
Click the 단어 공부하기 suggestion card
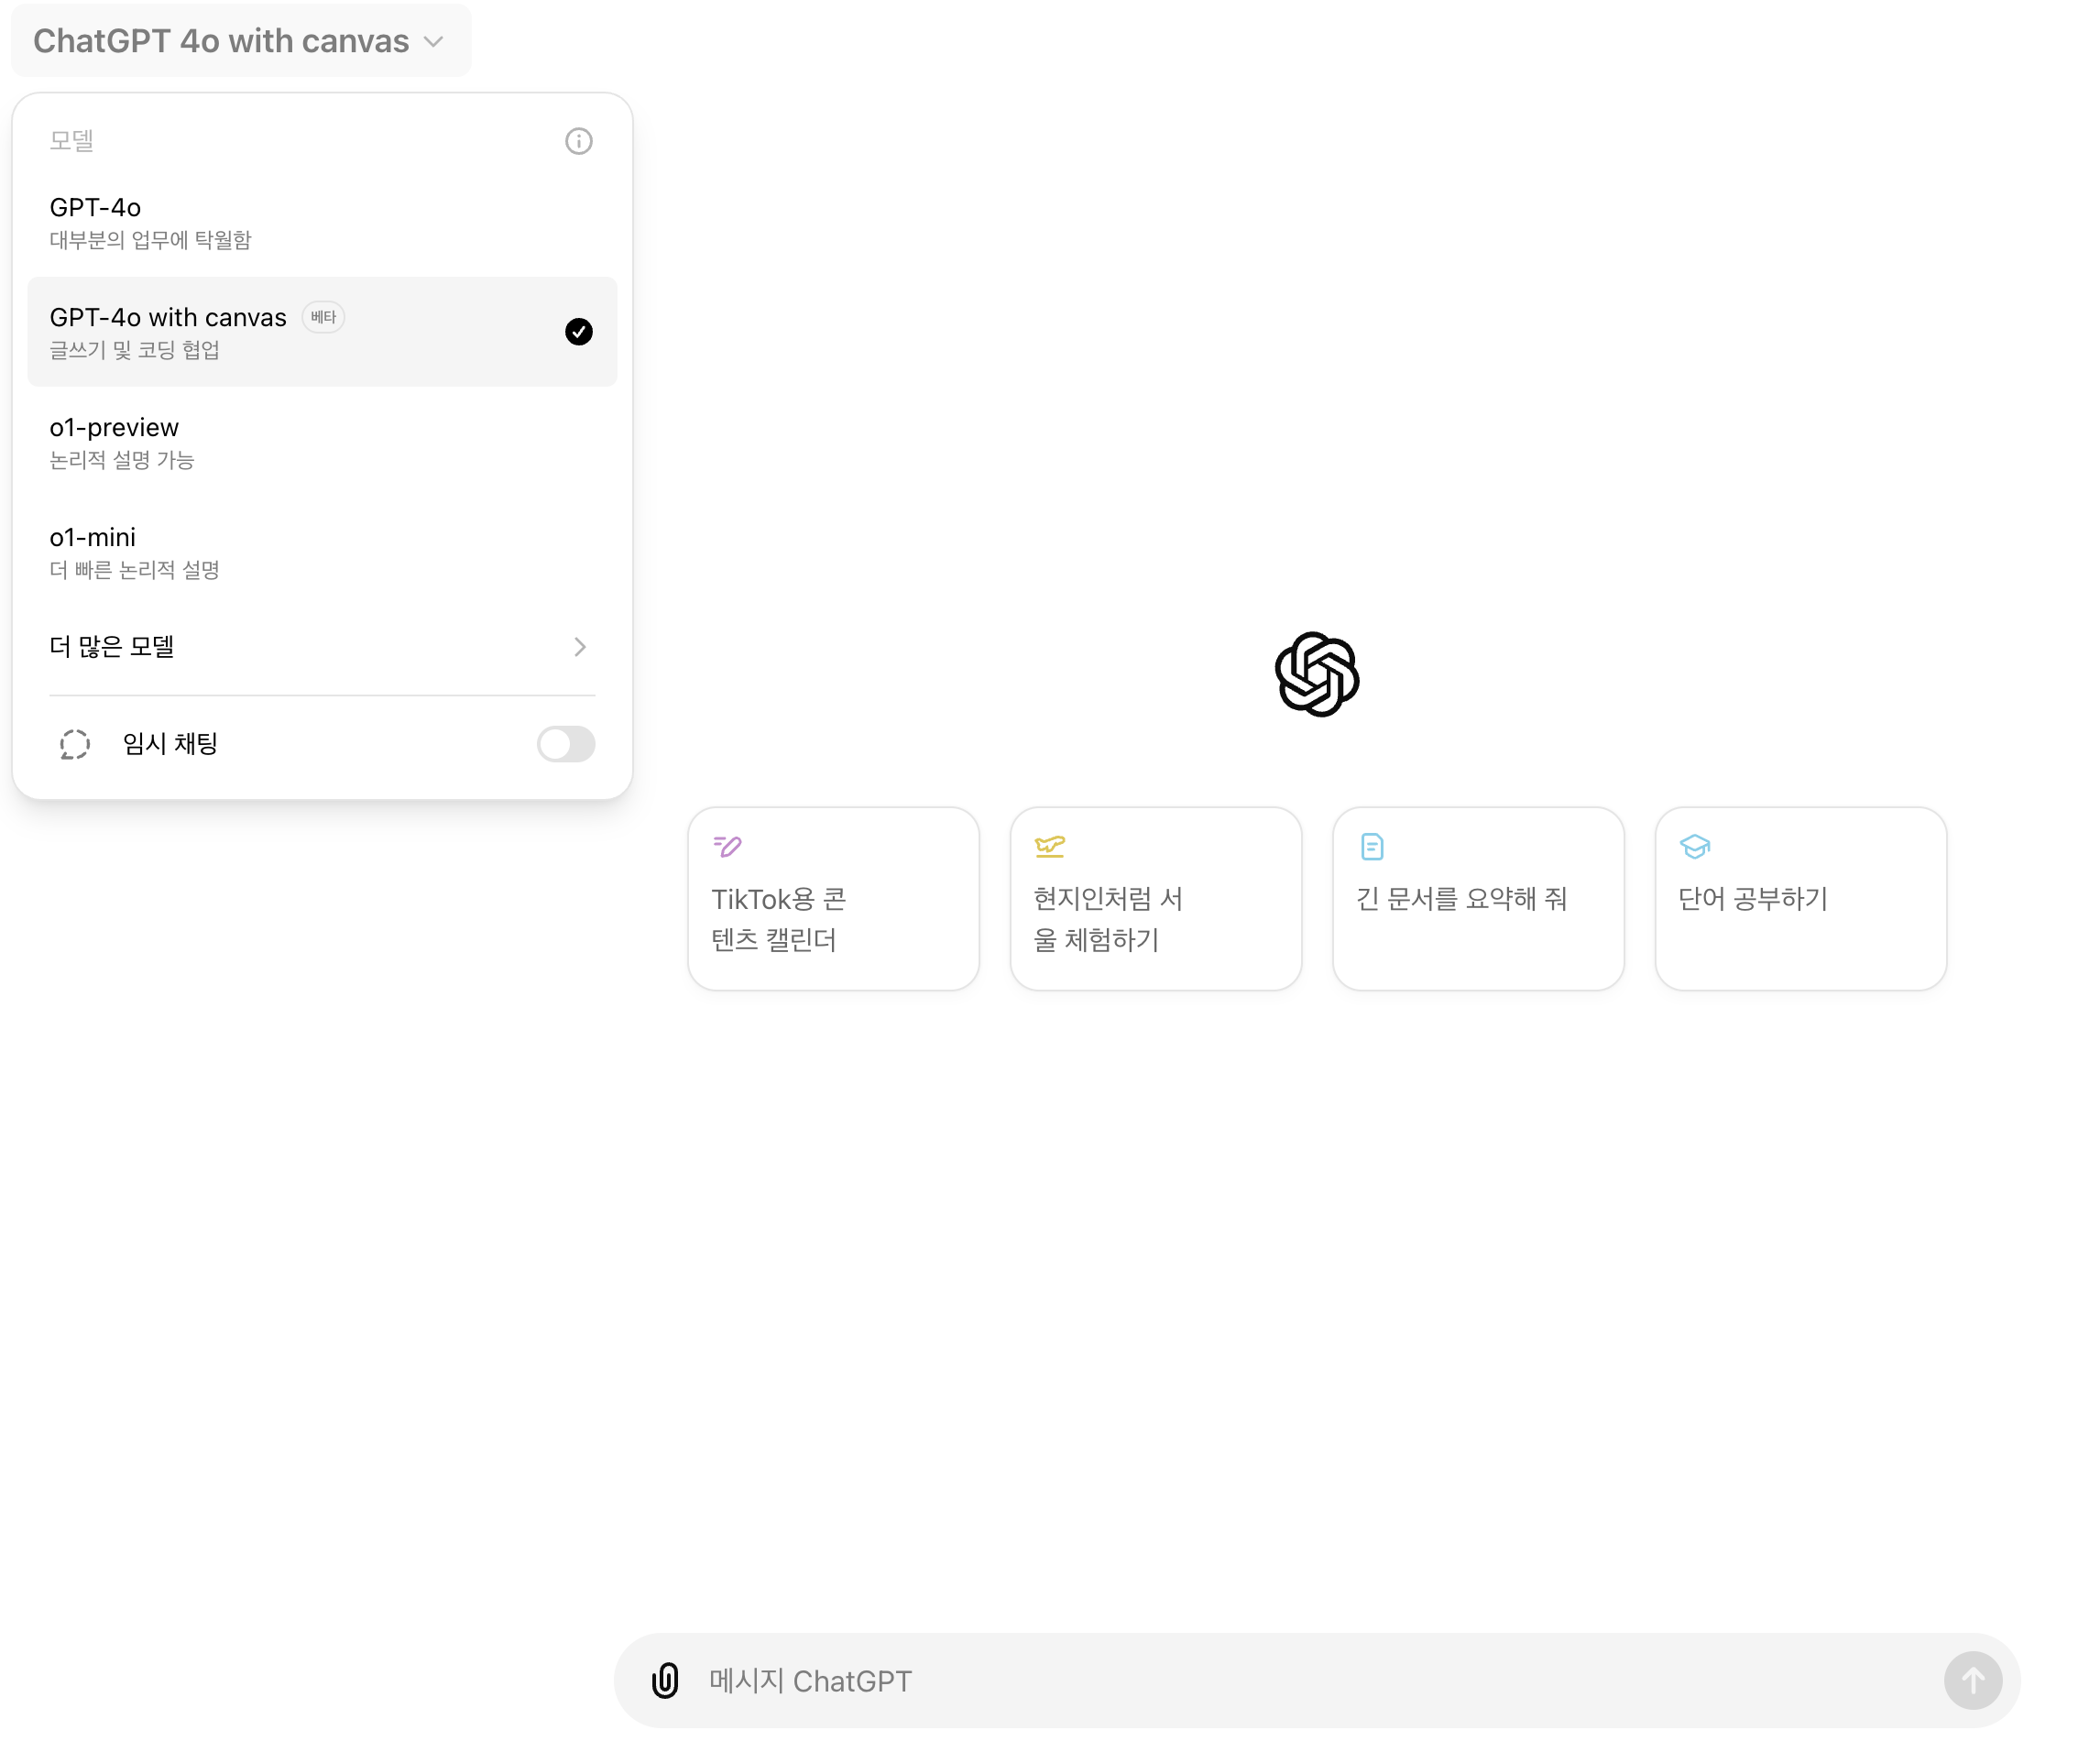point(1800,899)
